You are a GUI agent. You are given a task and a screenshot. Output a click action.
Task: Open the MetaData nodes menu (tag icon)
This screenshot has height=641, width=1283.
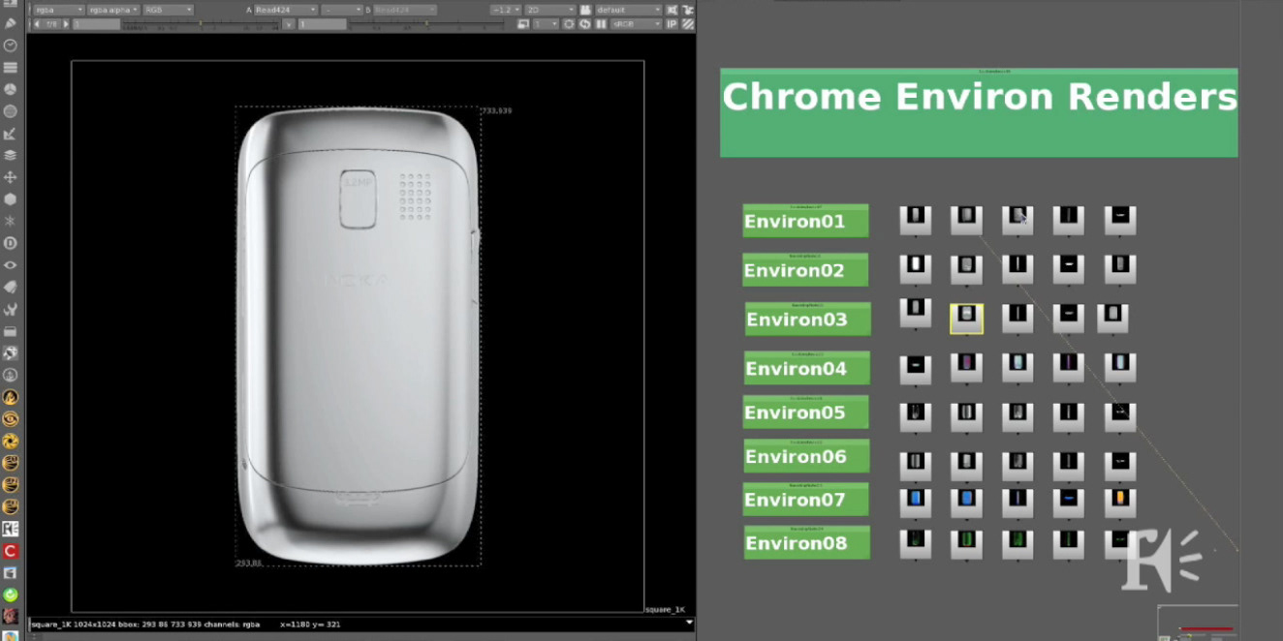tap(11, 288)
